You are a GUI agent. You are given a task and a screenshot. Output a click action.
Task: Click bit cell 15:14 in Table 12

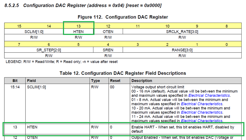click(15, 87)
